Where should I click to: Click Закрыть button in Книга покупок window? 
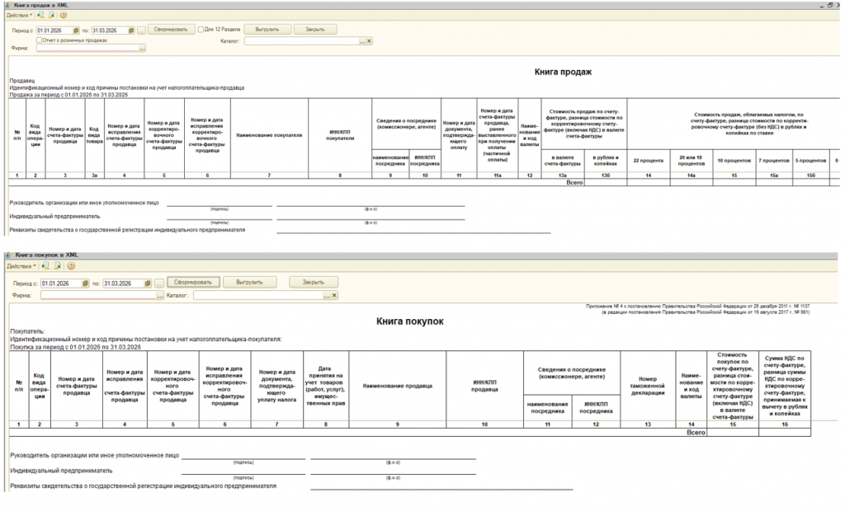(313, 282)
